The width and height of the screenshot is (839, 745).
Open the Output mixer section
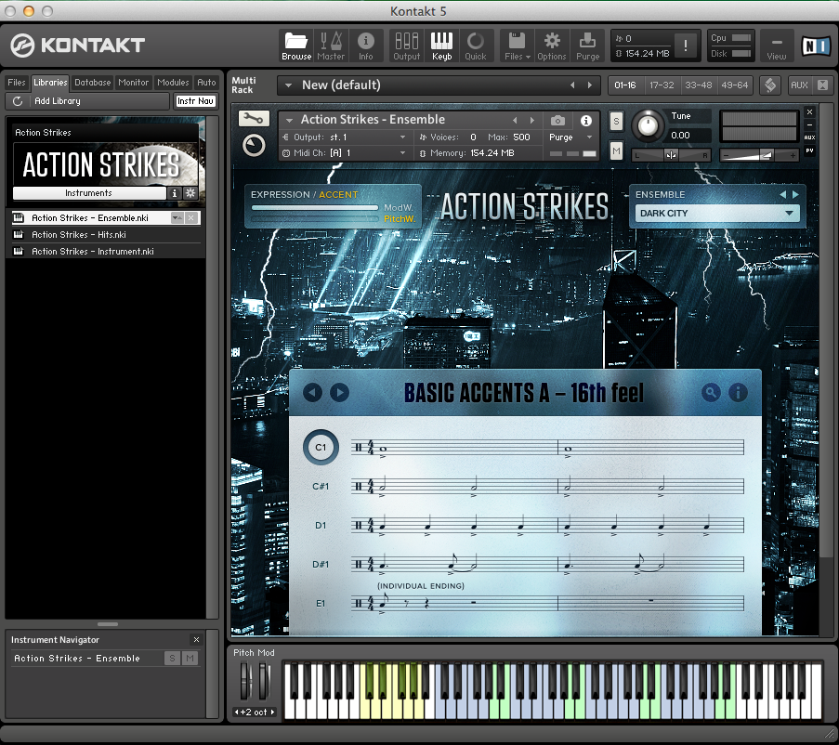pyautogui.click(x=407, y=46)
